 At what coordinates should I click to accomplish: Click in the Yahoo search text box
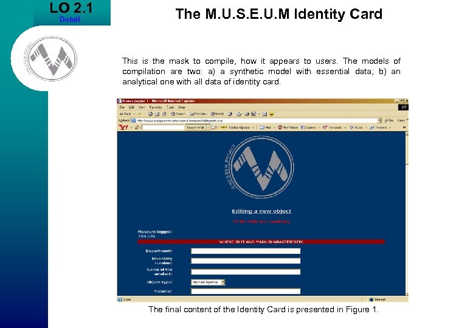(163, 128)
